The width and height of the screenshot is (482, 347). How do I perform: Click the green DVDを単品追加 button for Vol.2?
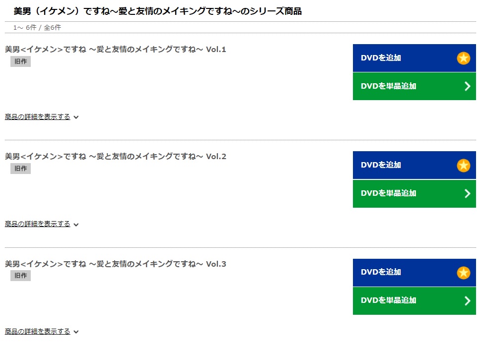(x=414, y=193)
